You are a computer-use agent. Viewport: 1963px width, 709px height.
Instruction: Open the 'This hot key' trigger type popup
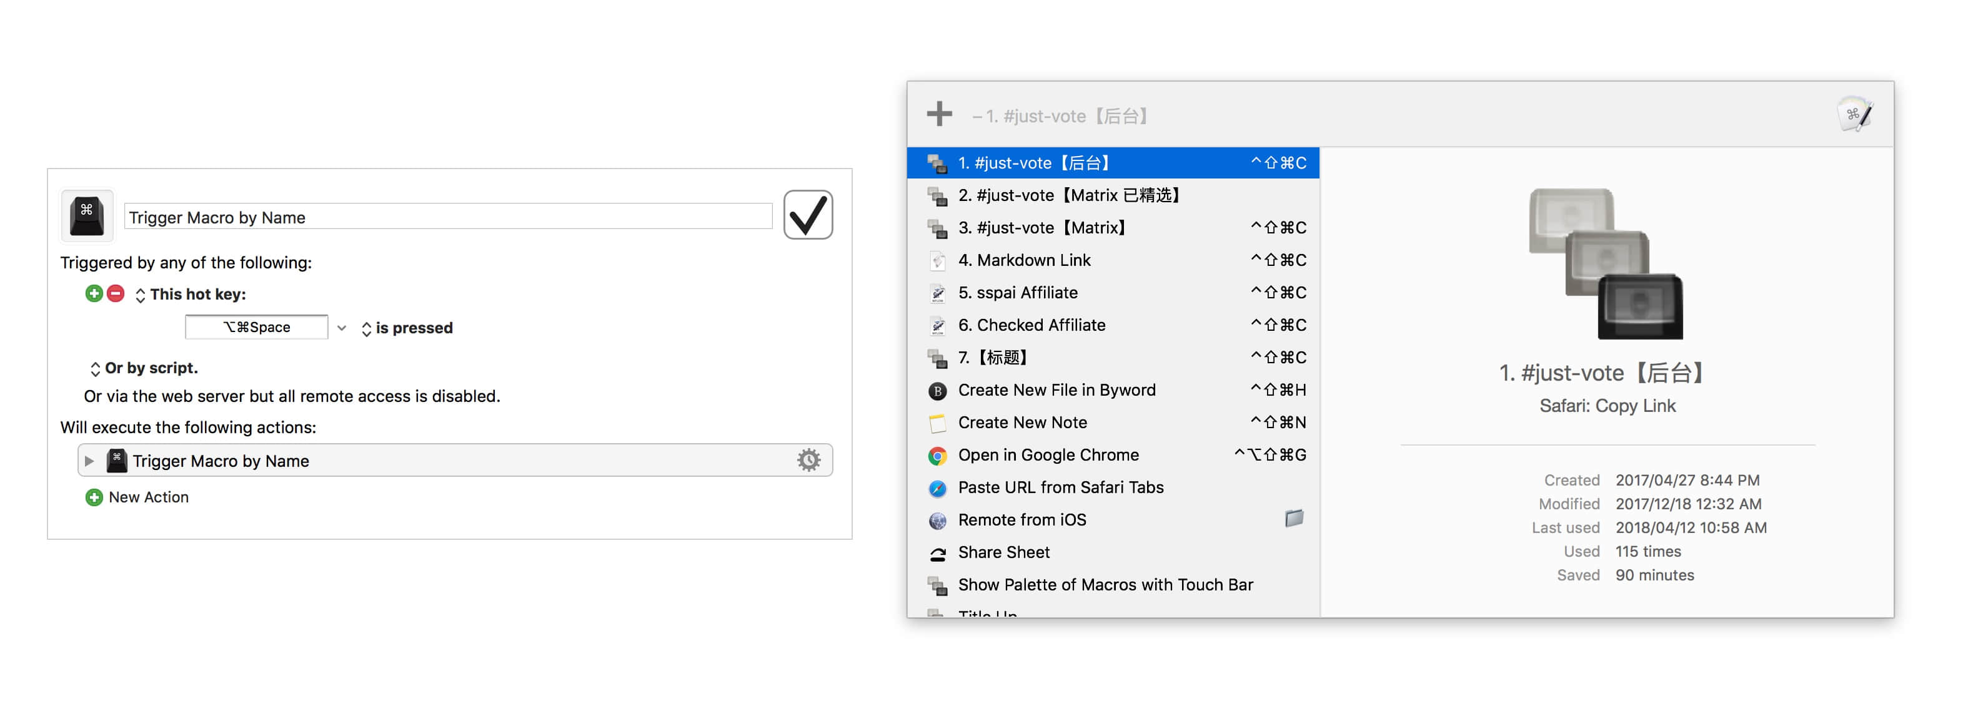(190, 295)
